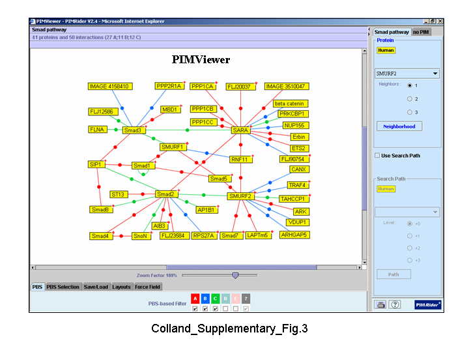Viewport: 469px width, 352px height.
Task: Click the Human organism selector under Protein
Action: [386, 50]
